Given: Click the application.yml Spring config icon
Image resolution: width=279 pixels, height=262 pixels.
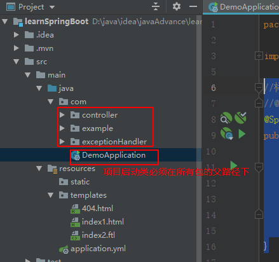Looking at the screenshot, I should point(64,249).
